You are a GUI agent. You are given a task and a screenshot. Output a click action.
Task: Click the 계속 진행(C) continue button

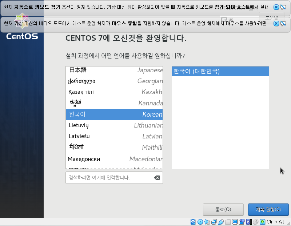[268, 210]
